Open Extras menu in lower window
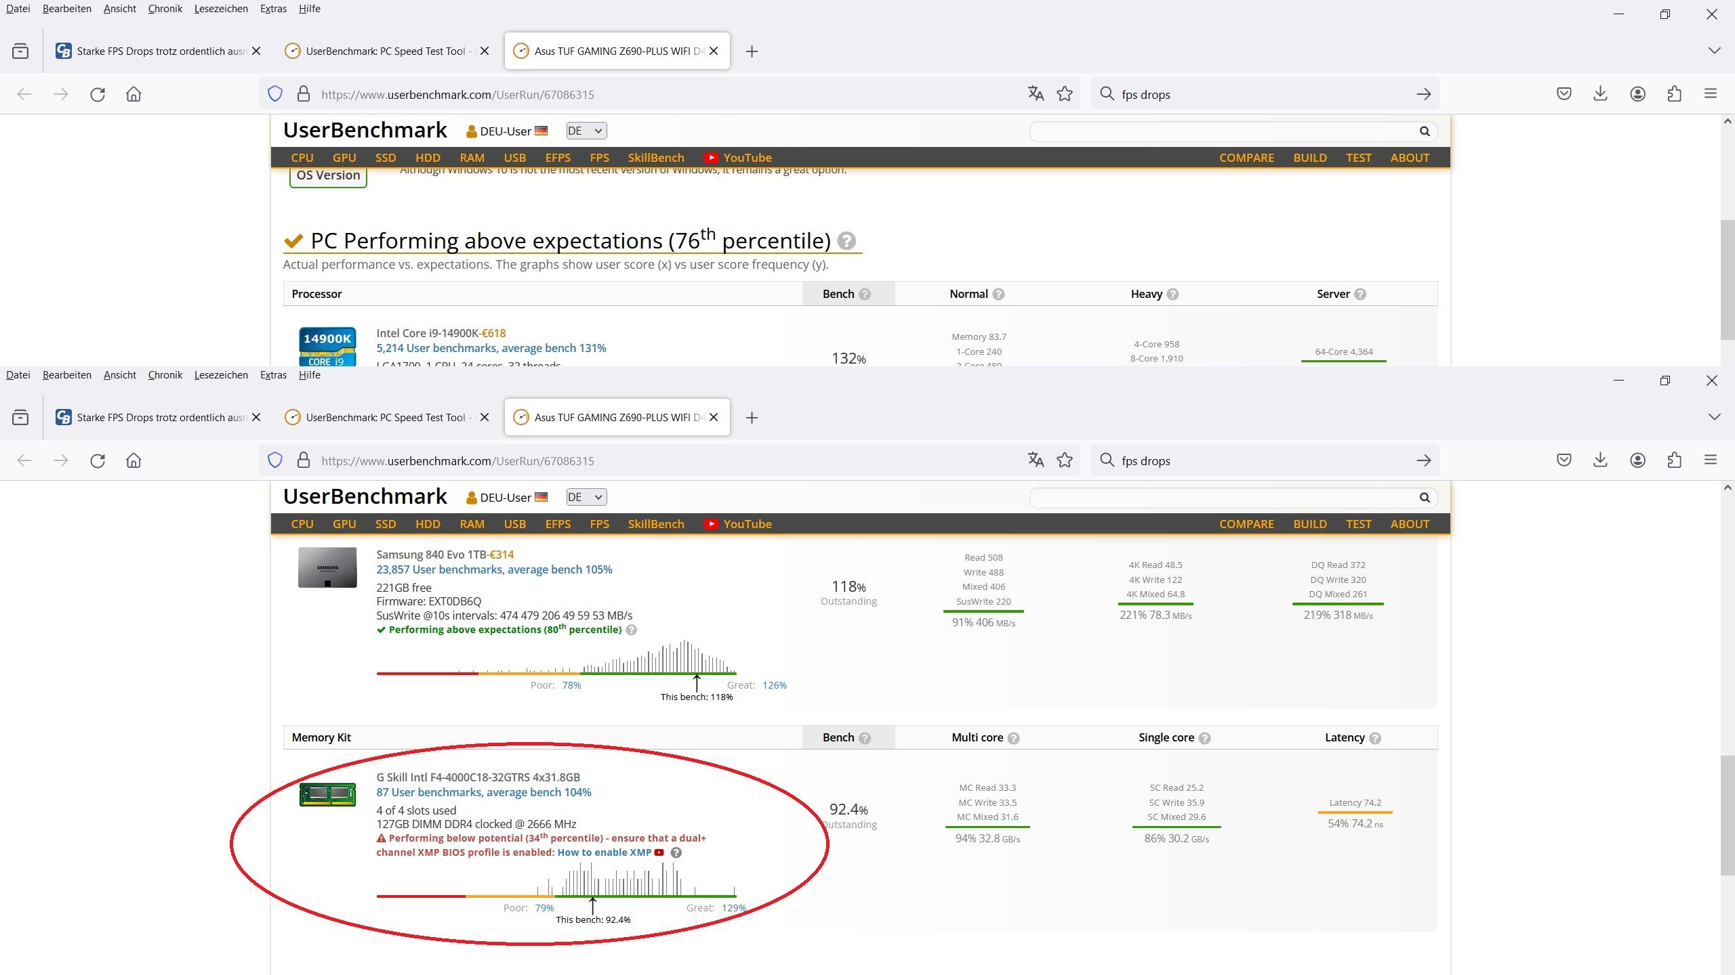 pyautogui.click(x=273, y=375)
